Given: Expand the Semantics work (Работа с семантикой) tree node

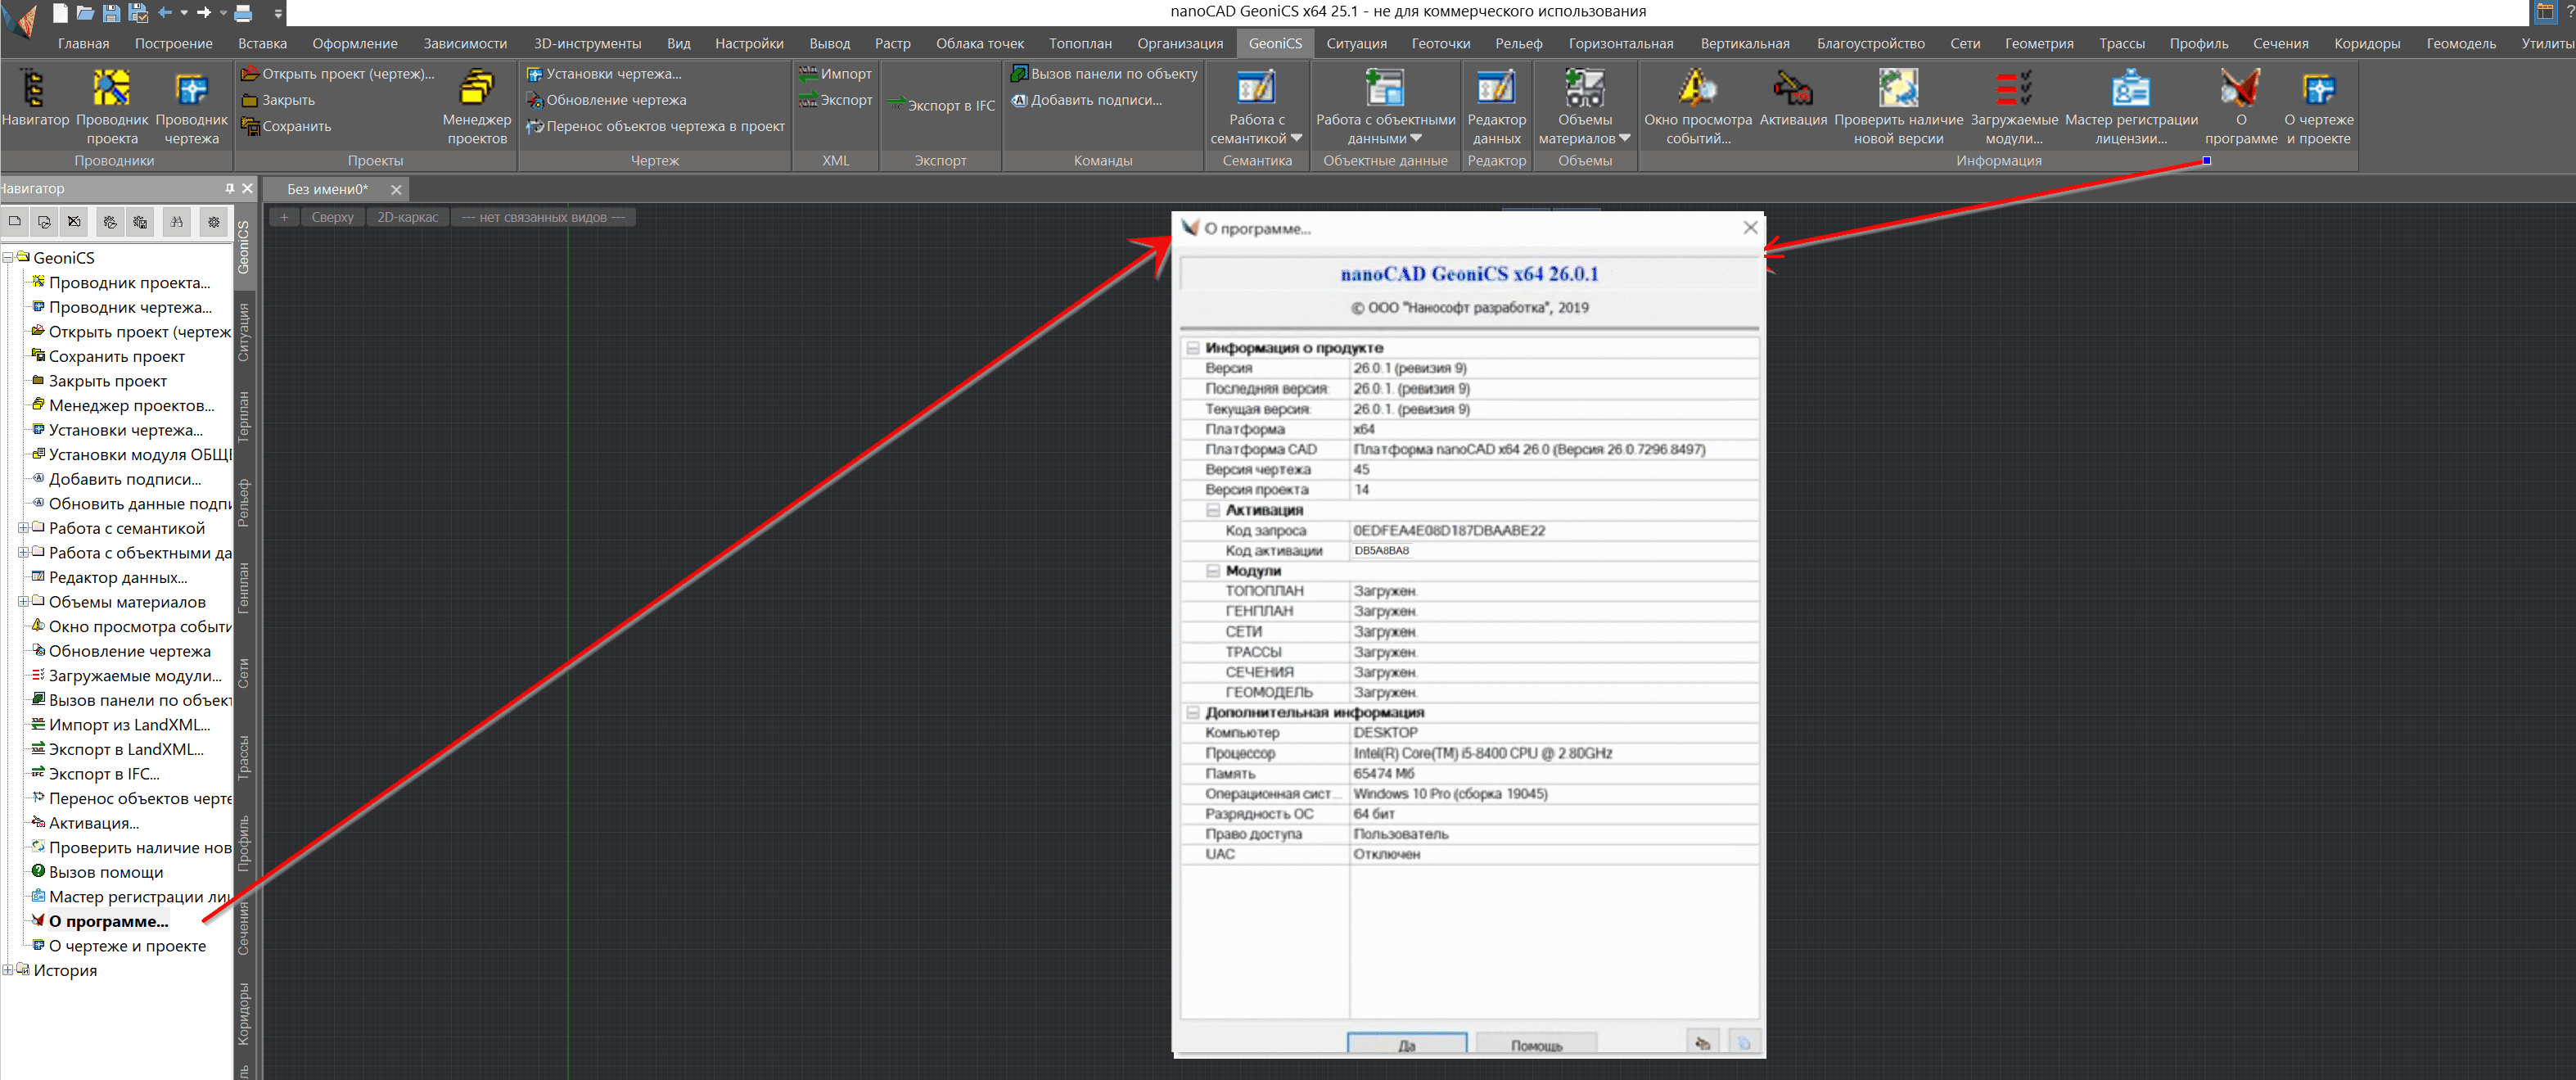Looking at the screenshot, I should click(x=23, y=528).
